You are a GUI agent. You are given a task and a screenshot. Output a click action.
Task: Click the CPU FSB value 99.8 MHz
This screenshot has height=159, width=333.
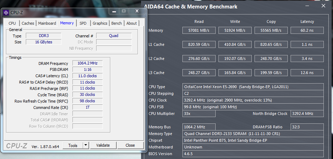[253, 107]
